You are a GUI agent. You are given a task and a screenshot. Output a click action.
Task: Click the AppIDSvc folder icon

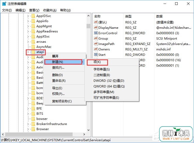tap(33, 16)
